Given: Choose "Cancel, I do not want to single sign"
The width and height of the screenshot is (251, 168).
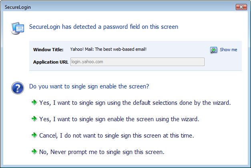Looking at the screenshot, I should coord(116,136).
